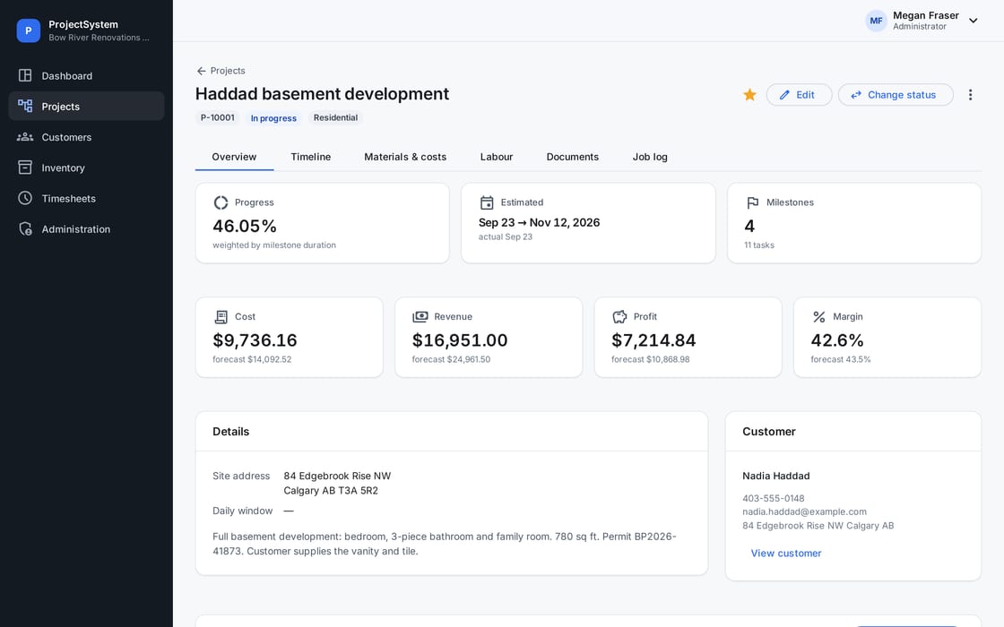Image resolution: width=1004 pixels, height=627 pixels.
Task: Click the Administration shield icon
Action: pyautogui.click(x=25, y=228)
